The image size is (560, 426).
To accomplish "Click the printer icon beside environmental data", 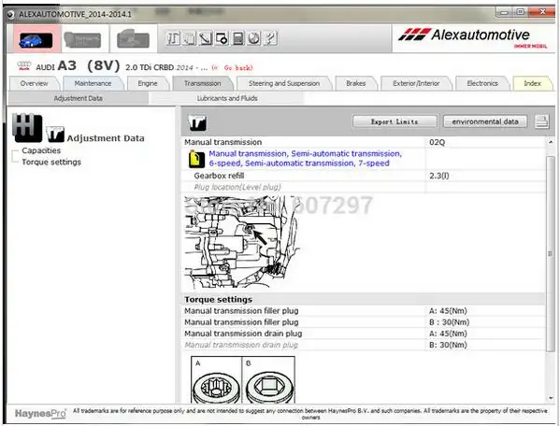I will click(x=542, y=121).
